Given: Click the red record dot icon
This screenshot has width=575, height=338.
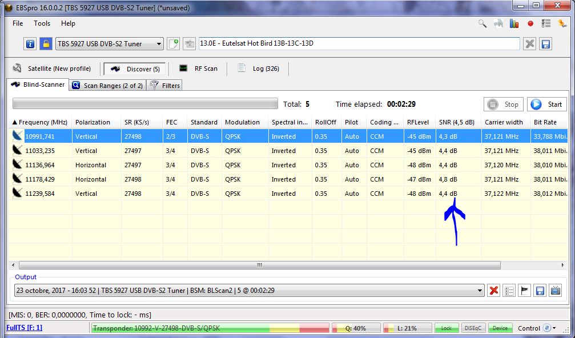Looking at the screenshot, I should tap(530, 23).
